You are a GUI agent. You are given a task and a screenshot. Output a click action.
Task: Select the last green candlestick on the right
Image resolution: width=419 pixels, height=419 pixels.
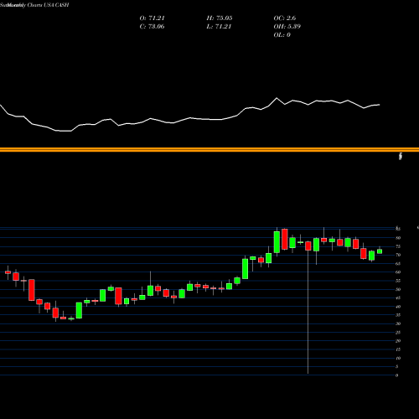(380, 251)
